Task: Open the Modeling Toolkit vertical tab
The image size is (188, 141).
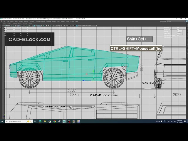Action: [x=187, y=53]
